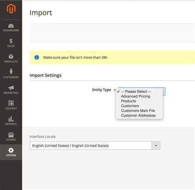Viewport: 195px width, 190px height.
Task: Click the 'Make sure your file isn't more than 2M' text
Action: pyautogui.click(x=75, y=57)
